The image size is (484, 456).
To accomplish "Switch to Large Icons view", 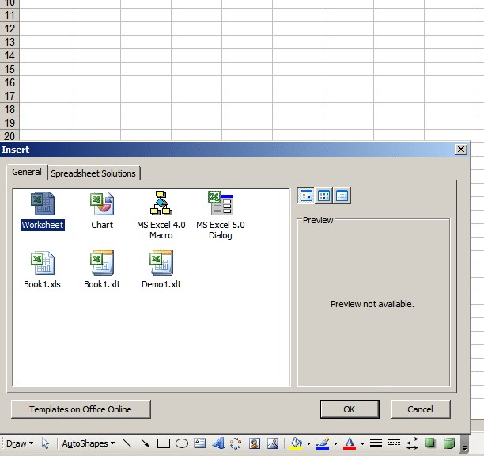I will point(305,196).
